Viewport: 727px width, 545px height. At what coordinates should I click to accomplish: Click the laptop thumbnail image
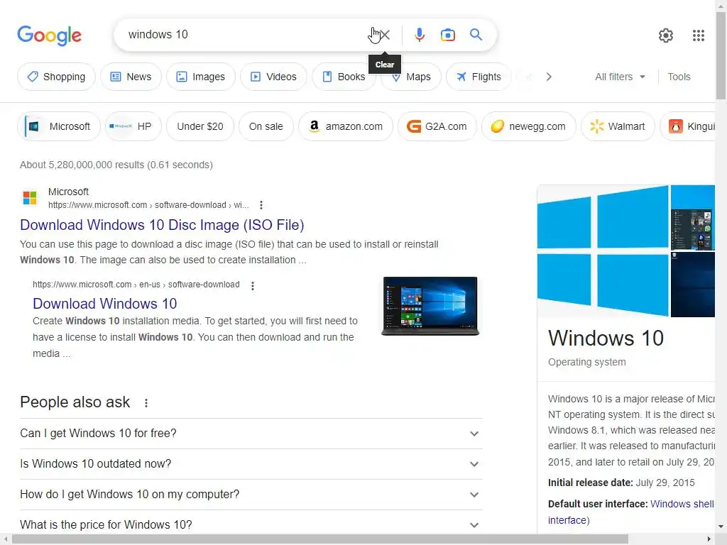click(x=430, y=306)
